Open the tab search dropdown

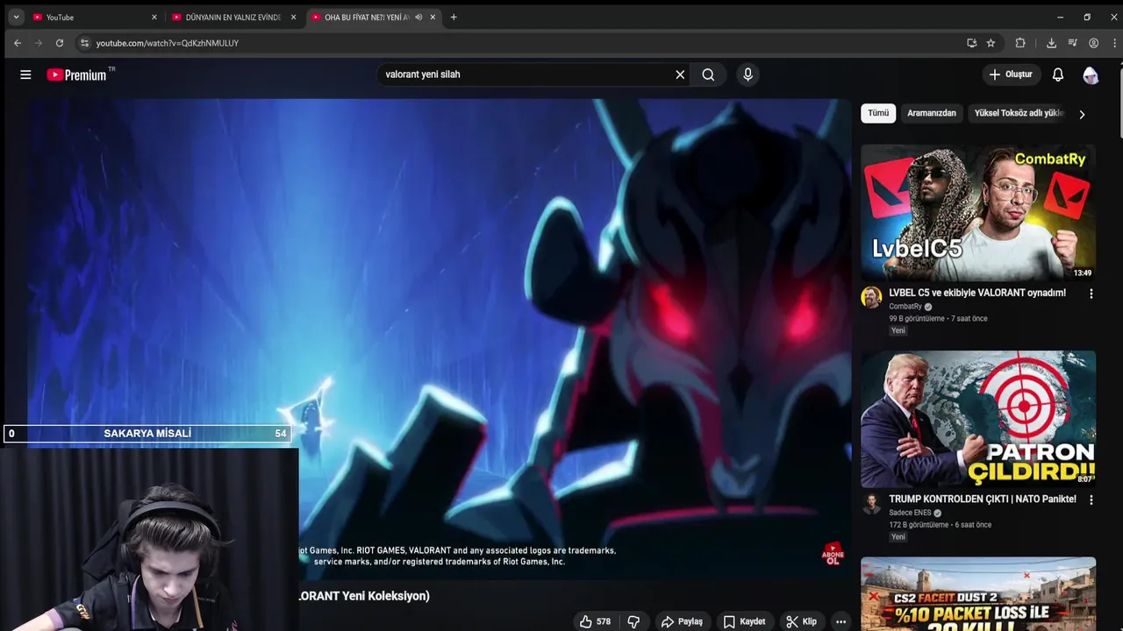(16, 17)
